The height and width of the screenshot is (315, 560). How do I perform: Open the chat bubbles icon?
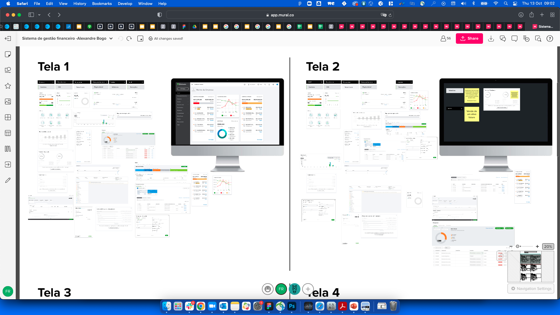(x=503, y=38)
